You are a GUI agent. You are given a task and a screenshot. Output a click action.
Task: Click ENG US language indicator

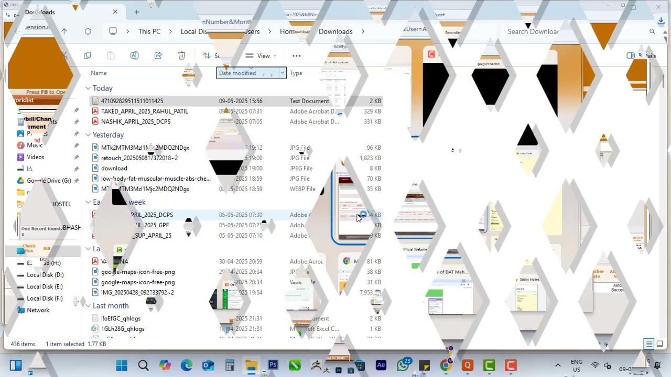point(576,365)
